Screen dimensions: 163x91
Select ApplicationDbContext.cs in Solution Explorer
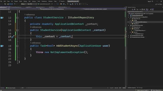[141, 22]
